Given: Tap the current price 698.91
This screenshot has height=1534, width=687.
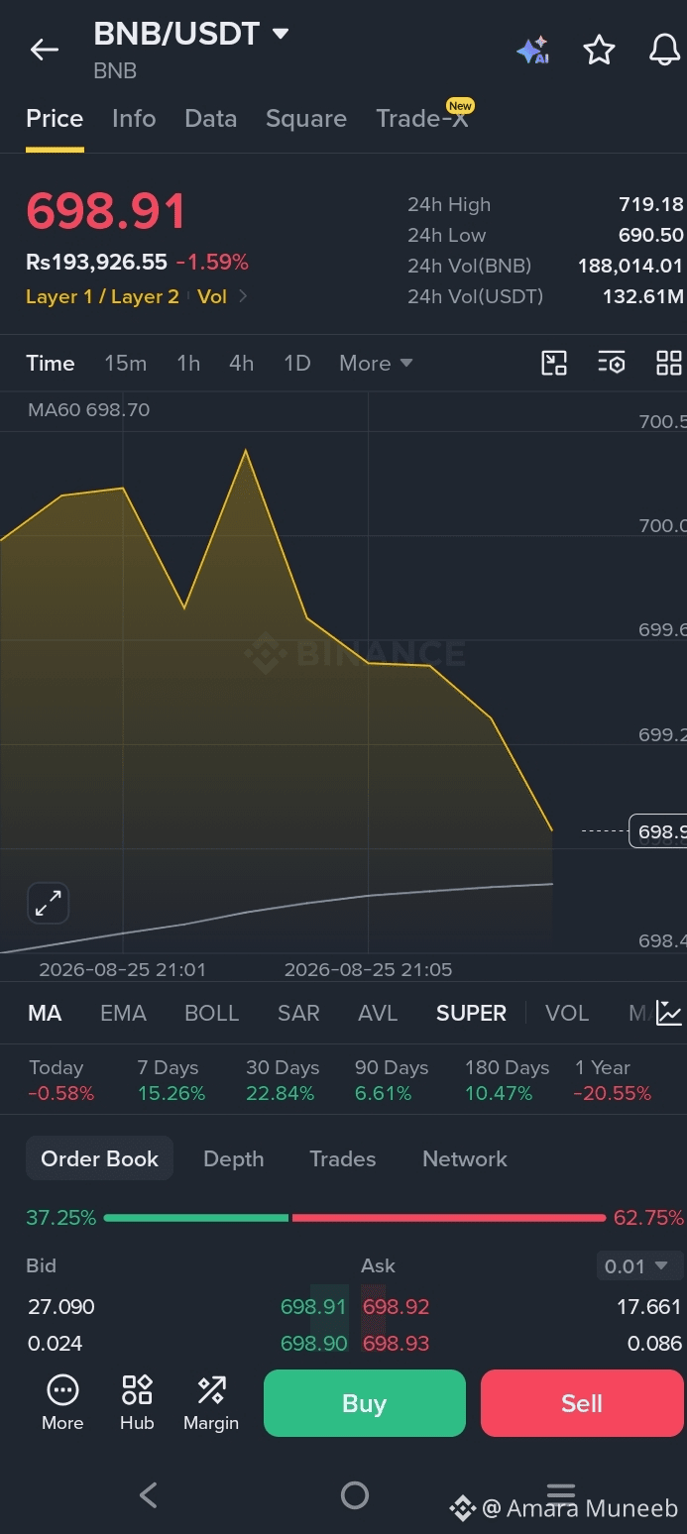Looking at the screenshot, I should pyautogui.click(x=106, y=212).
